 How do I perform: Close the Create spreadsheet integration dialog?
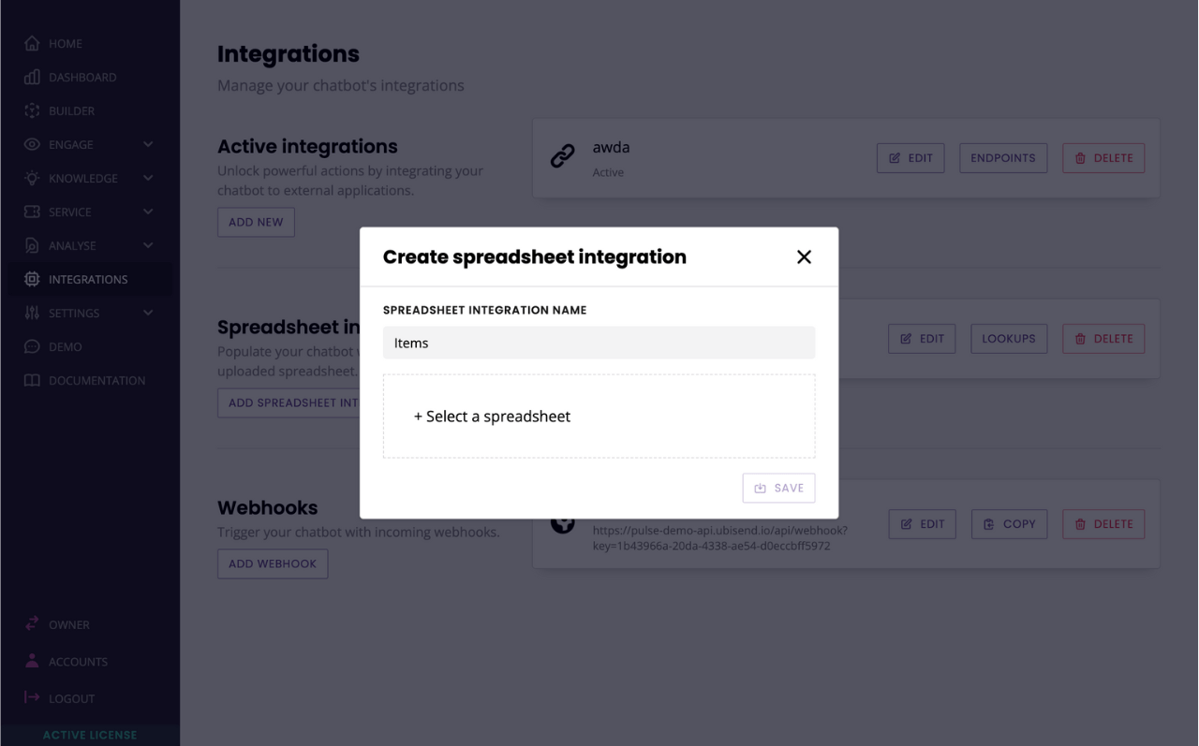coord(804,257)
